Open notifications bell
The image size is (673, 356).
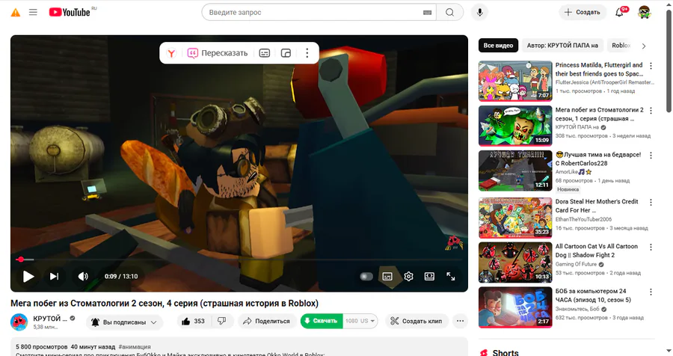coord(619,13)
